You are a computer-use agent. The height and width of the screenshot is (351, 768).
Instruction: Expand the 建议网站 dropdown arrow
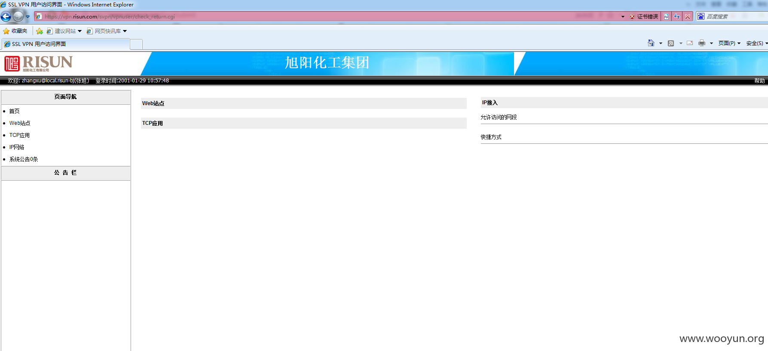[x=80, y=31]
